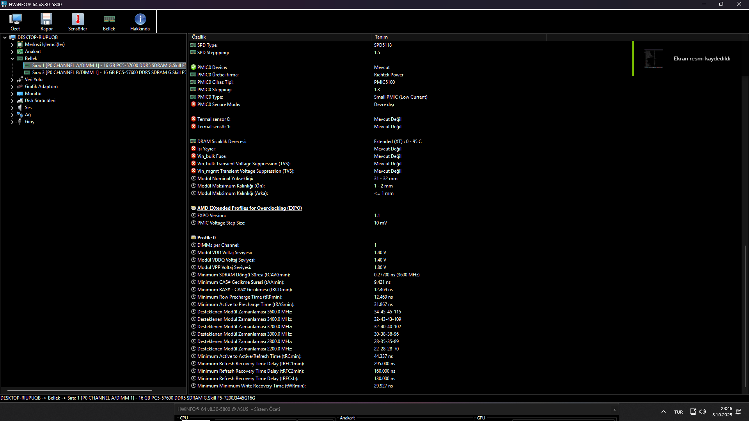Open the taskbar volume icon
This screenshot has height=421, width=749.
click(x=703, y=412)
